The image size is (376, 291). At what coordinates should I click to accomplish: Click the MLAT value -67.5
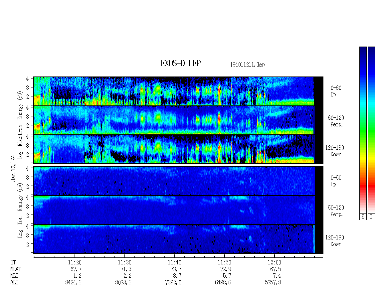click(274, 269)
